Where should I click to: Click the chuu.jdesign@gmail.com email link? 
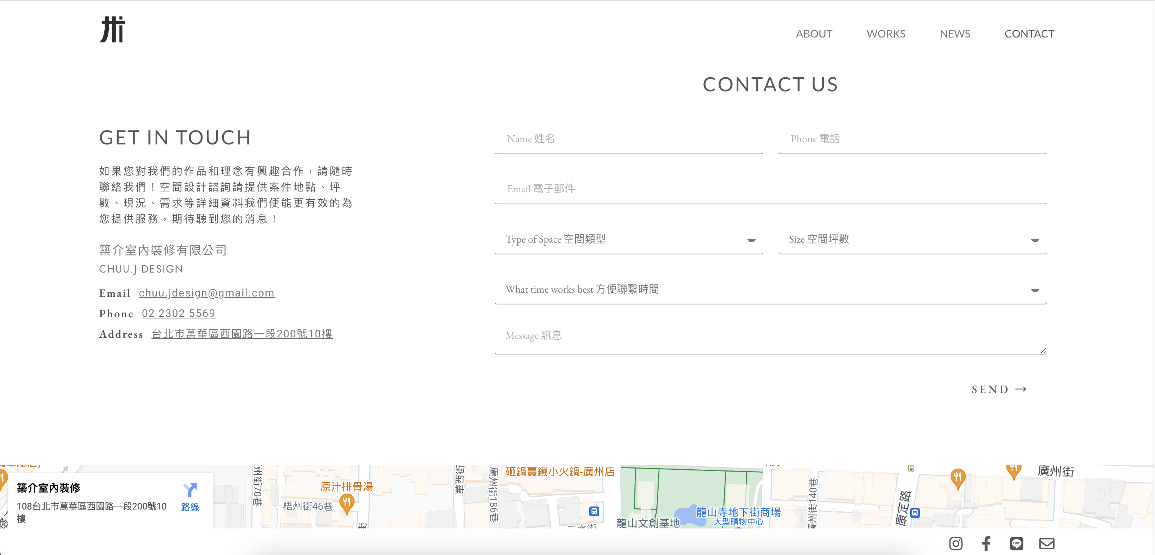pyautogui.click(x=206, y=293)
